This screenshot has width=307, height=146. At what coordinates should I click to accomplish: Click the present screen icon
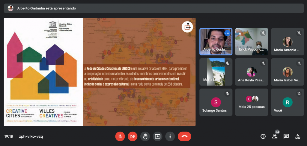coord(158,136)
